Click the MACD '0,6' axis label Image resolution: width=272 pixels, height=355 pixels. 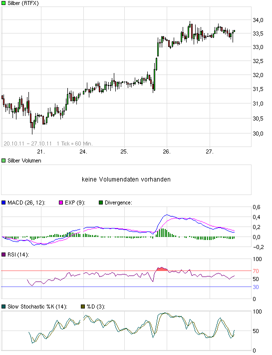257,207
